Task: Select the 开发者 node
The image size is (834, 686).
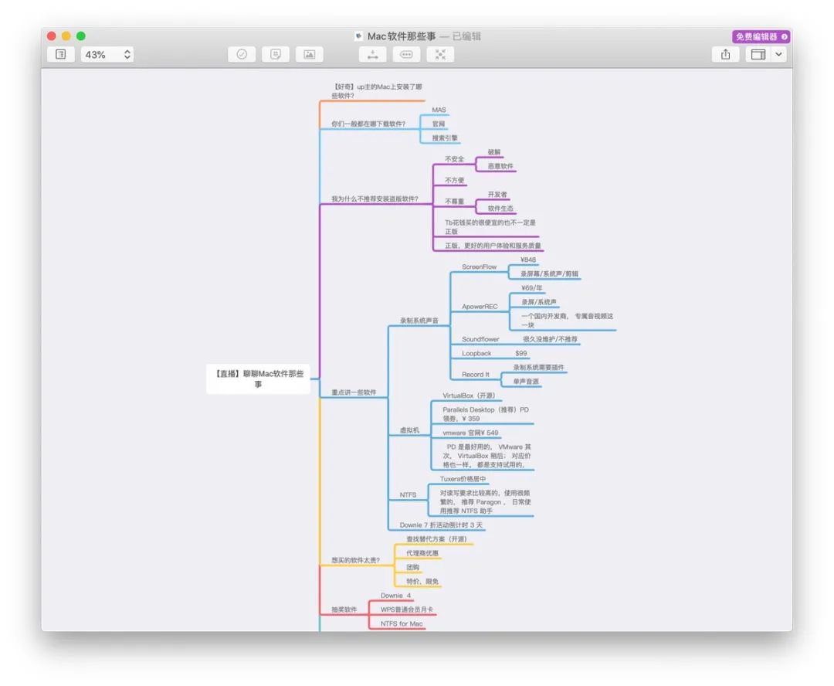Action: point(497,194)
